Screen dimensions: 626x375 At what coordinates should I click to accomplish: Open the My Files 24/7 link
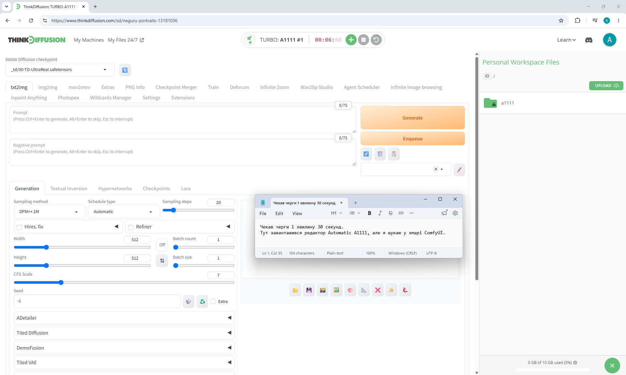point(126,40)
